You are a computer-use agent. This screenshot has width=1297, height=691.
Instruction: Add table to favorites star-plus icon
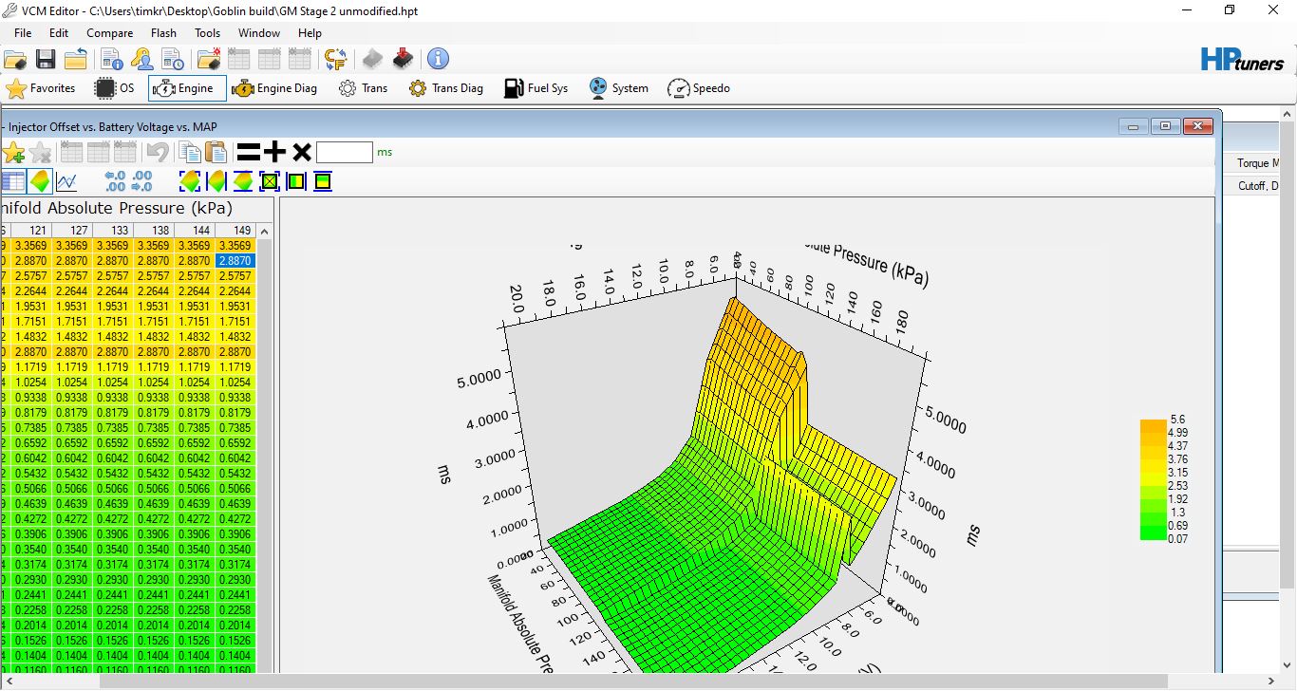click(x=13, y=152)
